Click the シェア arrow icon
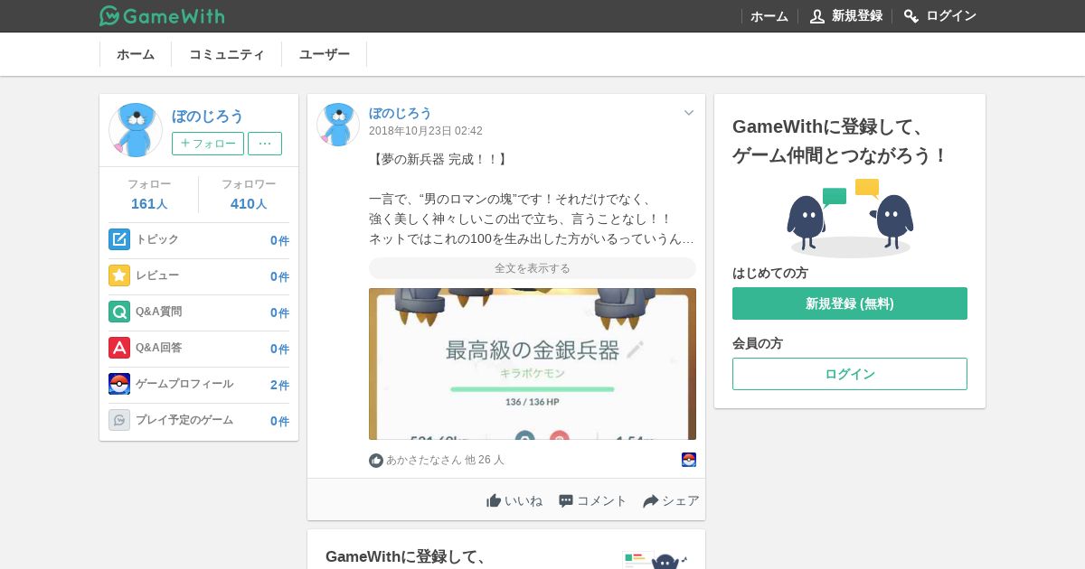This screenshot has width=1085, height=569. click(x=651, y=501)
